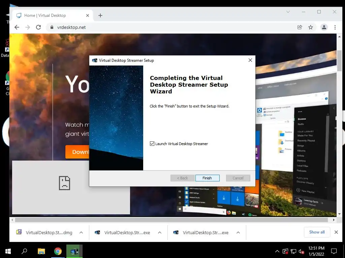Close the Virtual Desktop Streamer Setup dialog
The image size is (345, 258).
coord(250,60)
